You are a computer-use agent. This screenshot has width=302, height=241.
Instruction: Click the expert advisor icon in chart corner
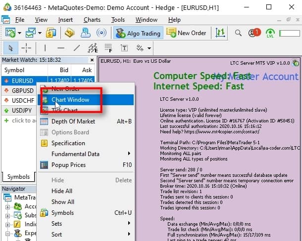pos(296,63)
